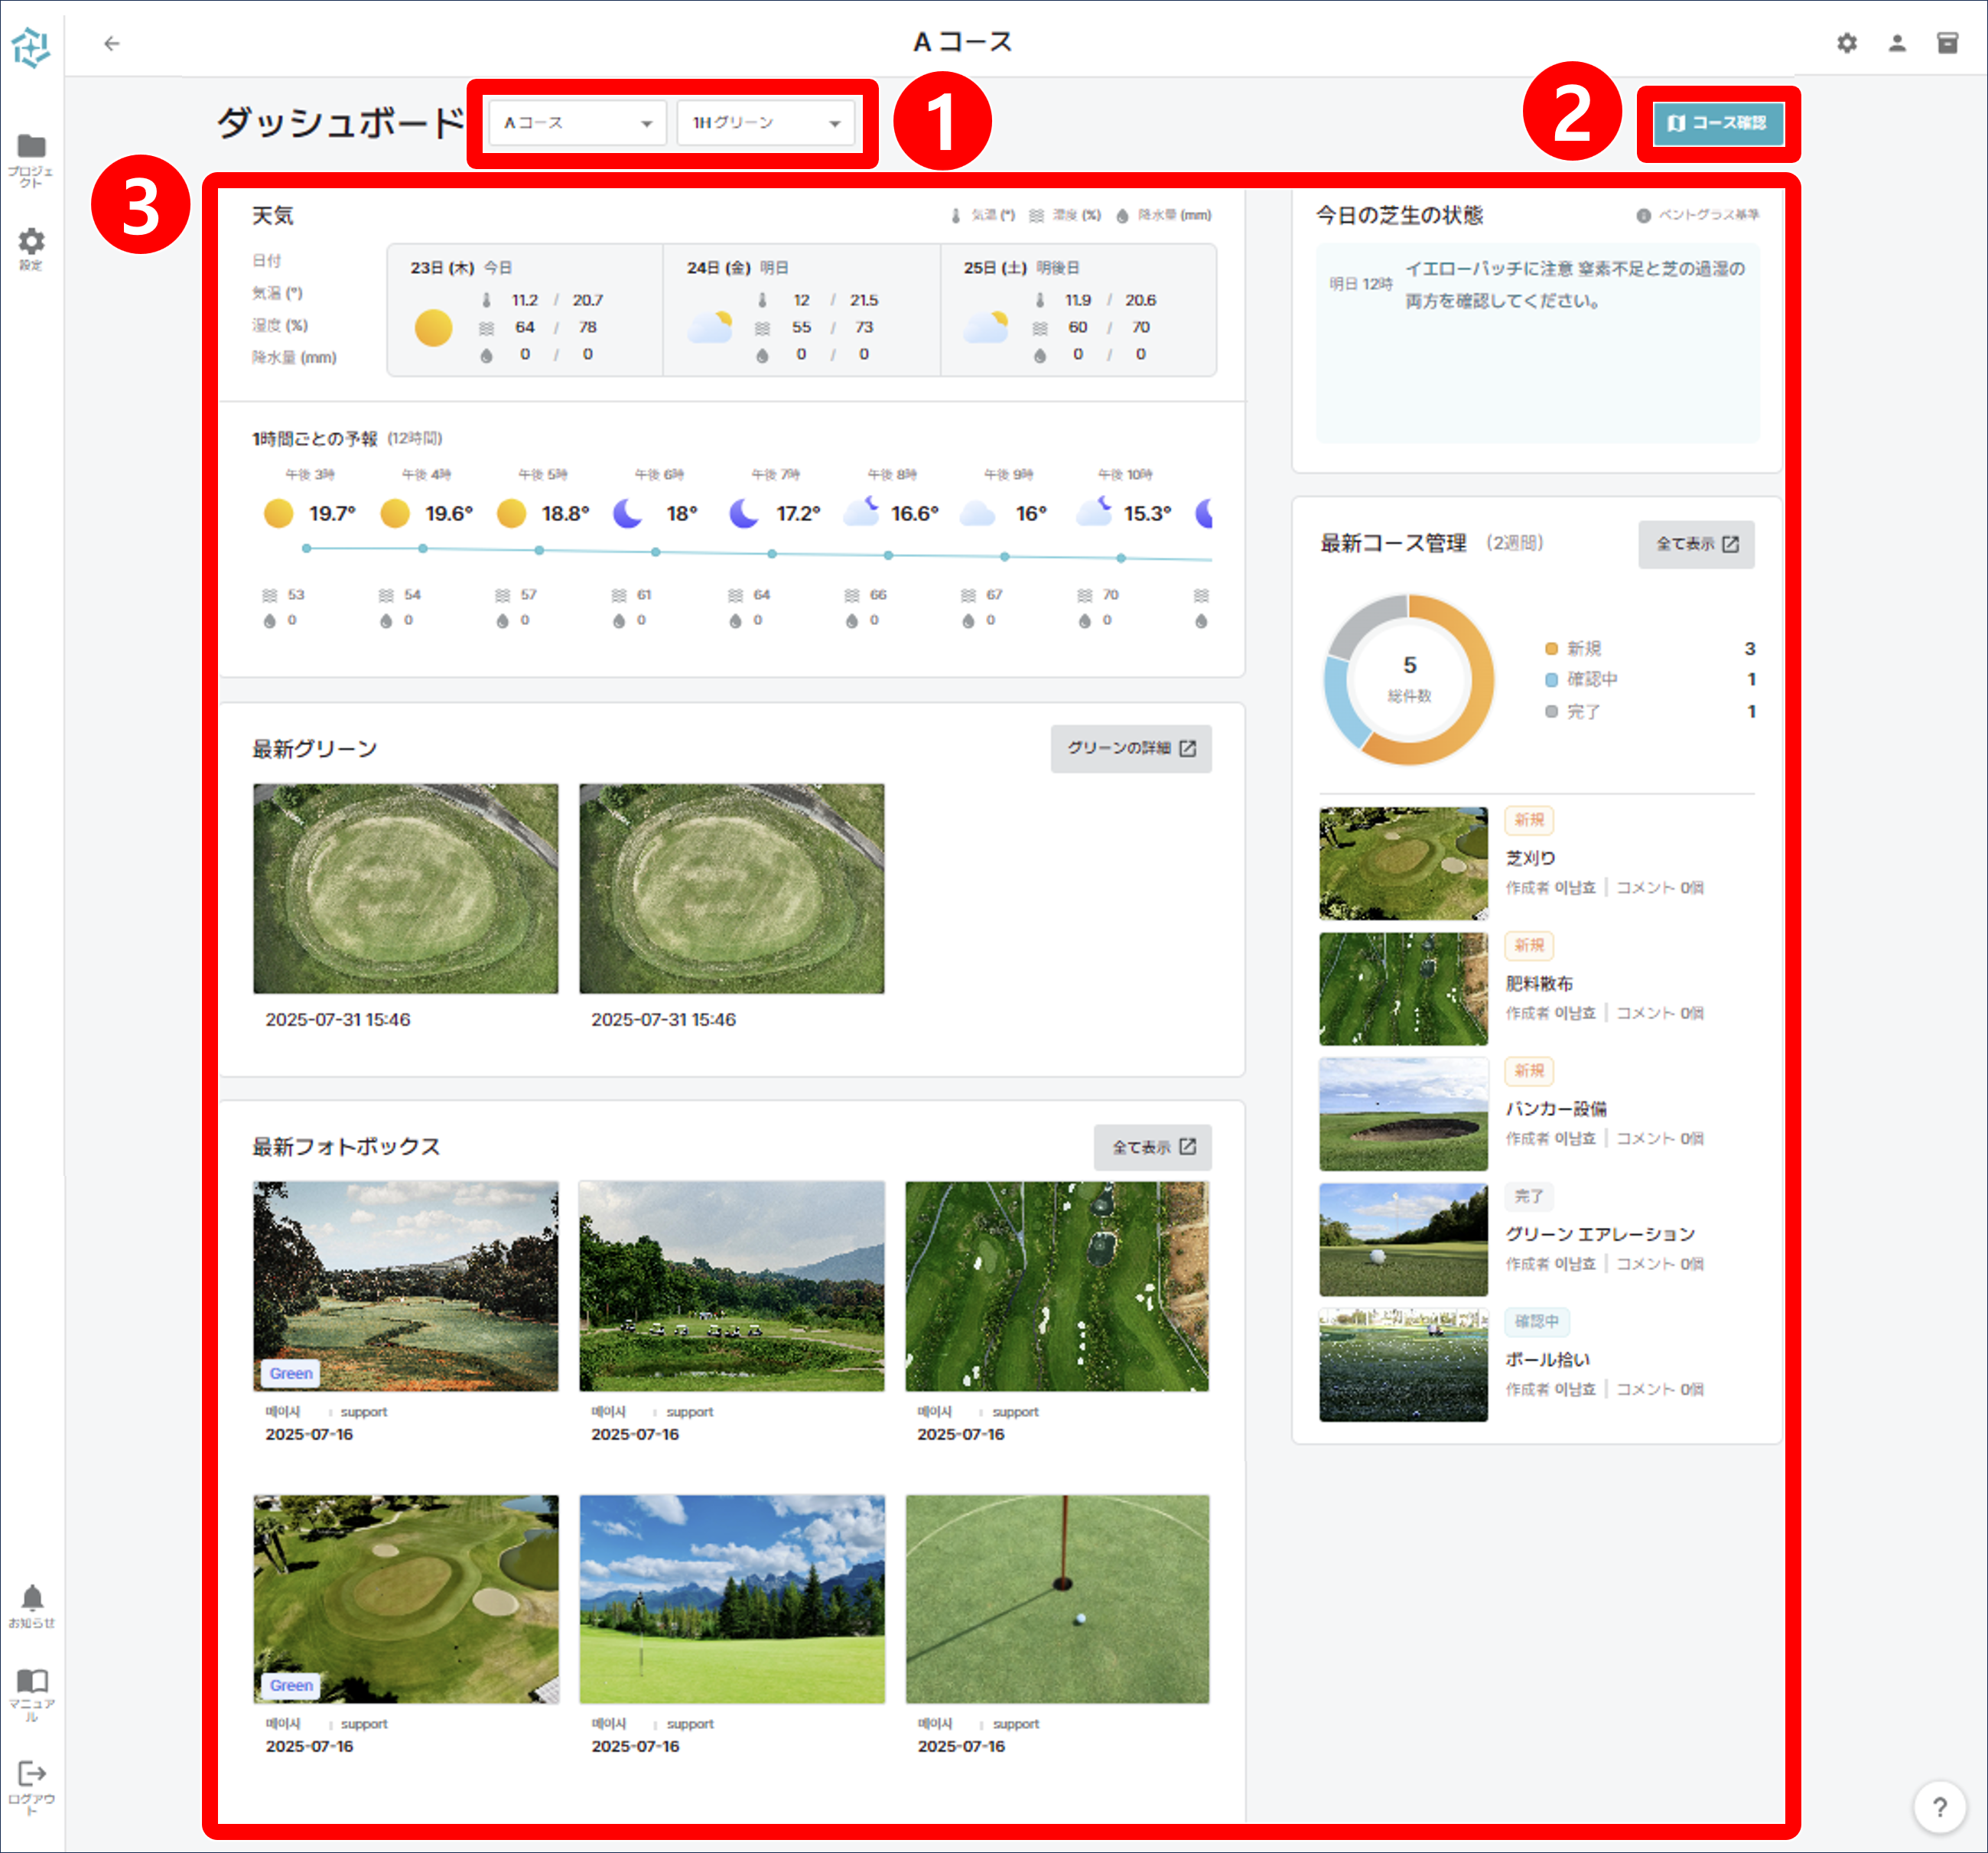Viewport: 1988px width, 1853px height.
Task: Click 全て表示 in 最新フォトボックス section
Action: point(1152,1147)
